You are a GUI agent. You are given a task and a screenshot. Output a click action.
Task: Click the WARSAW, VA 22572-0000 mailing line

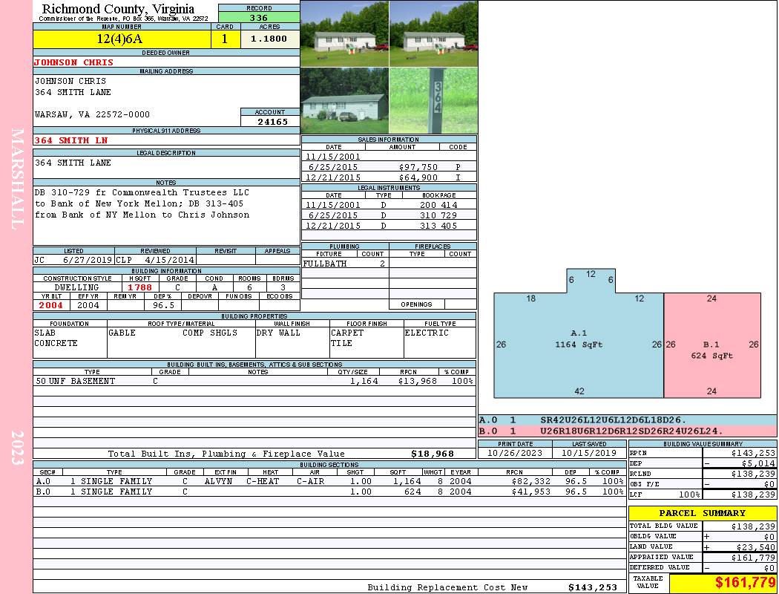click(93, 114)
